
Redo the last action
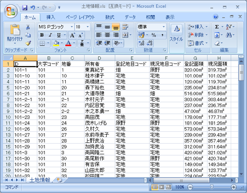44,7
